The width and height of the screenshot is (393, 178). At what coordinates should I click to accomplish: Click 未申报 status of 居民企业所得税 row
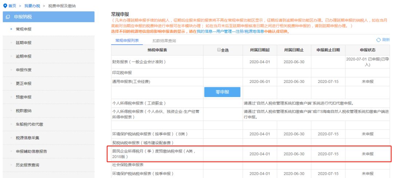368,154
